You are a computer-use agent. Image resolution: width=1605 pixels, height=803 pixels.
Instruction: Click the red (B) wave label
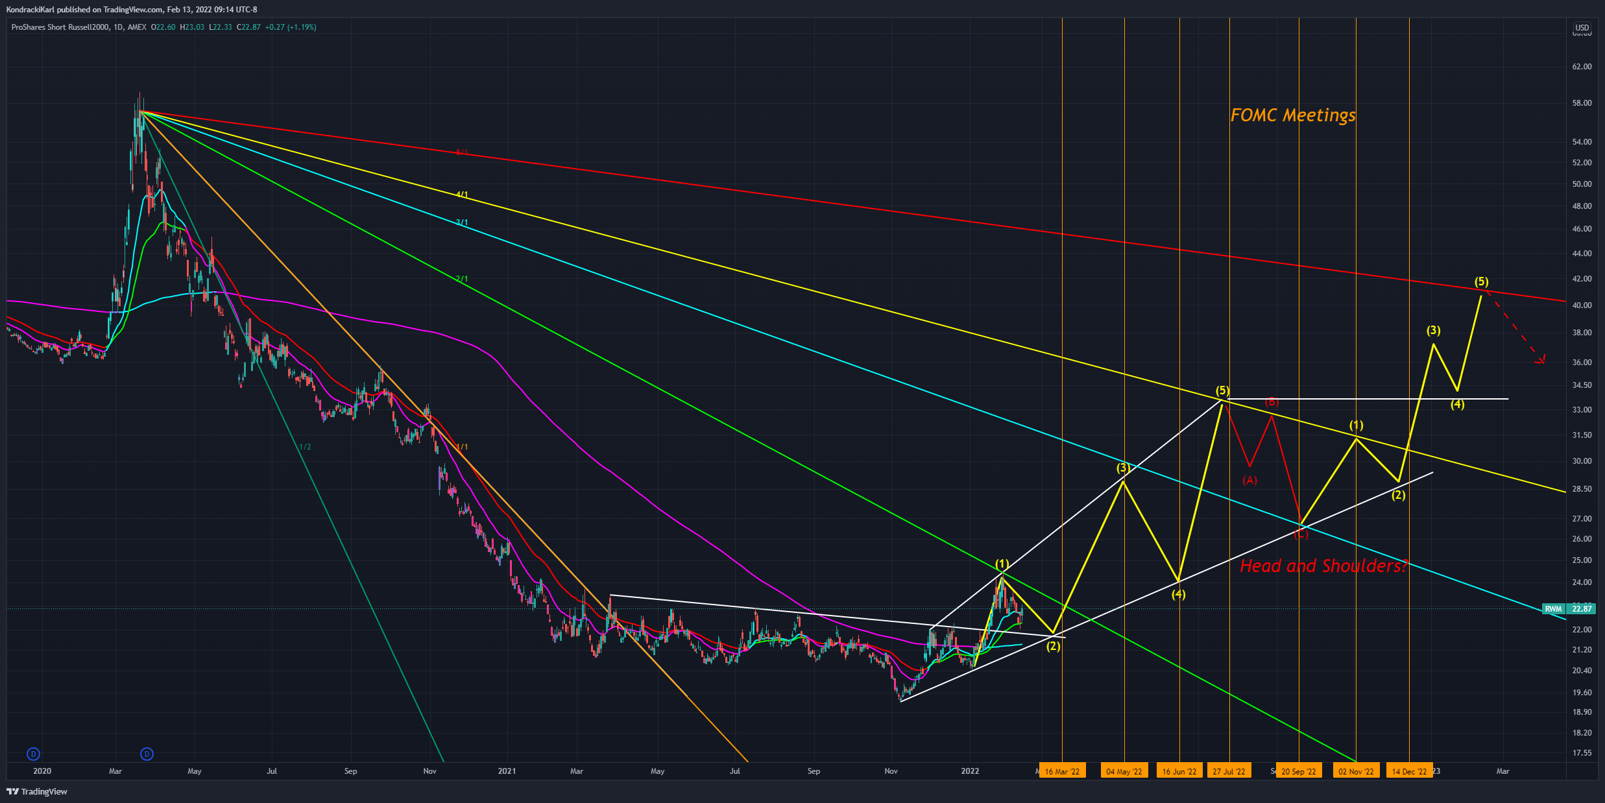pos(1272,402)
